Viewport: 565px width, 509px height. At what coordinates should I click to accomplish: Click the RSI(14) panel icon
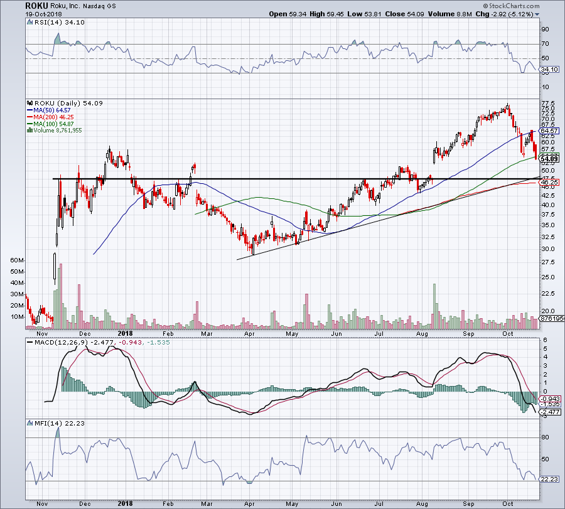point(30,23)
